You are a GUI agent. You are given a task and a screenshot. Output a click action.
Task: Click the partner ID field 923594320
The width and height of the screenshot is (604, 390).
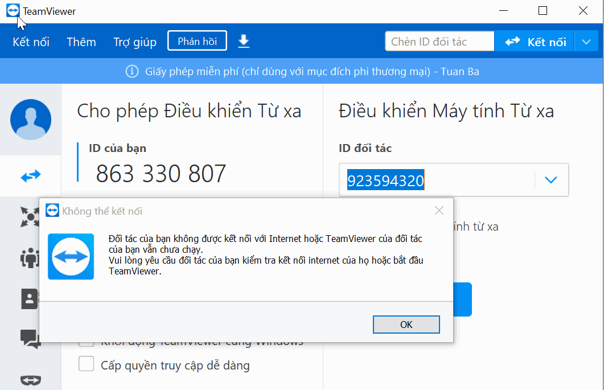[x=437, y=180]
